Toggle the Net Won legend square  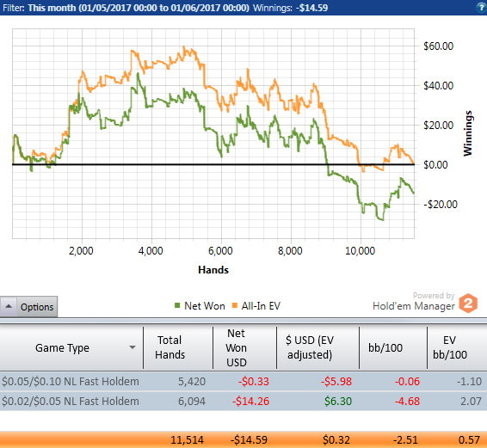[177, 305]
